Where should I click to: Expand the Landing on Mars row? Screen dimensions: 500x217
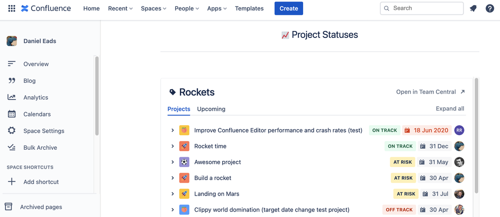172,194
